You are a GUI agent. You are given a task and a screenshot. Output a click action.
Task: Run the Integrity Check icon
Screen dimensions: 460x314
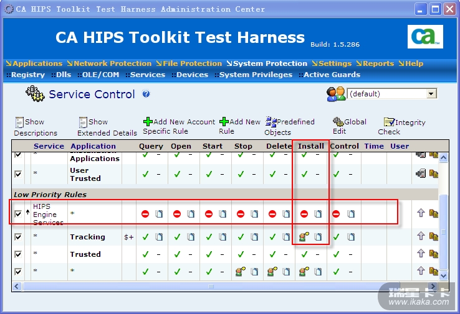point(389,122)
